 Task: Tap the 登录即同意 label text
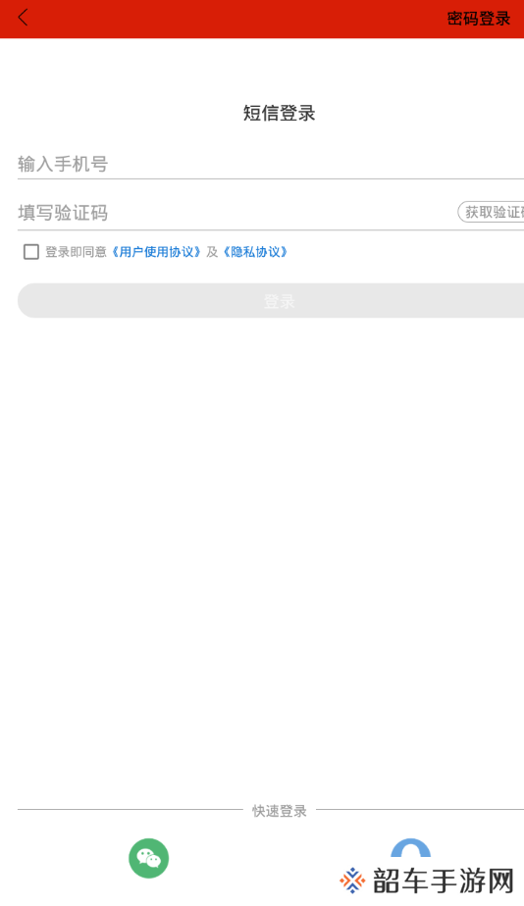[76, 252]
